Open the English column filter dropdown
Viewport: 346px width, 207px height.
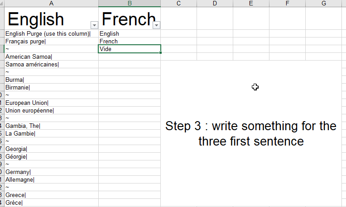94,25
